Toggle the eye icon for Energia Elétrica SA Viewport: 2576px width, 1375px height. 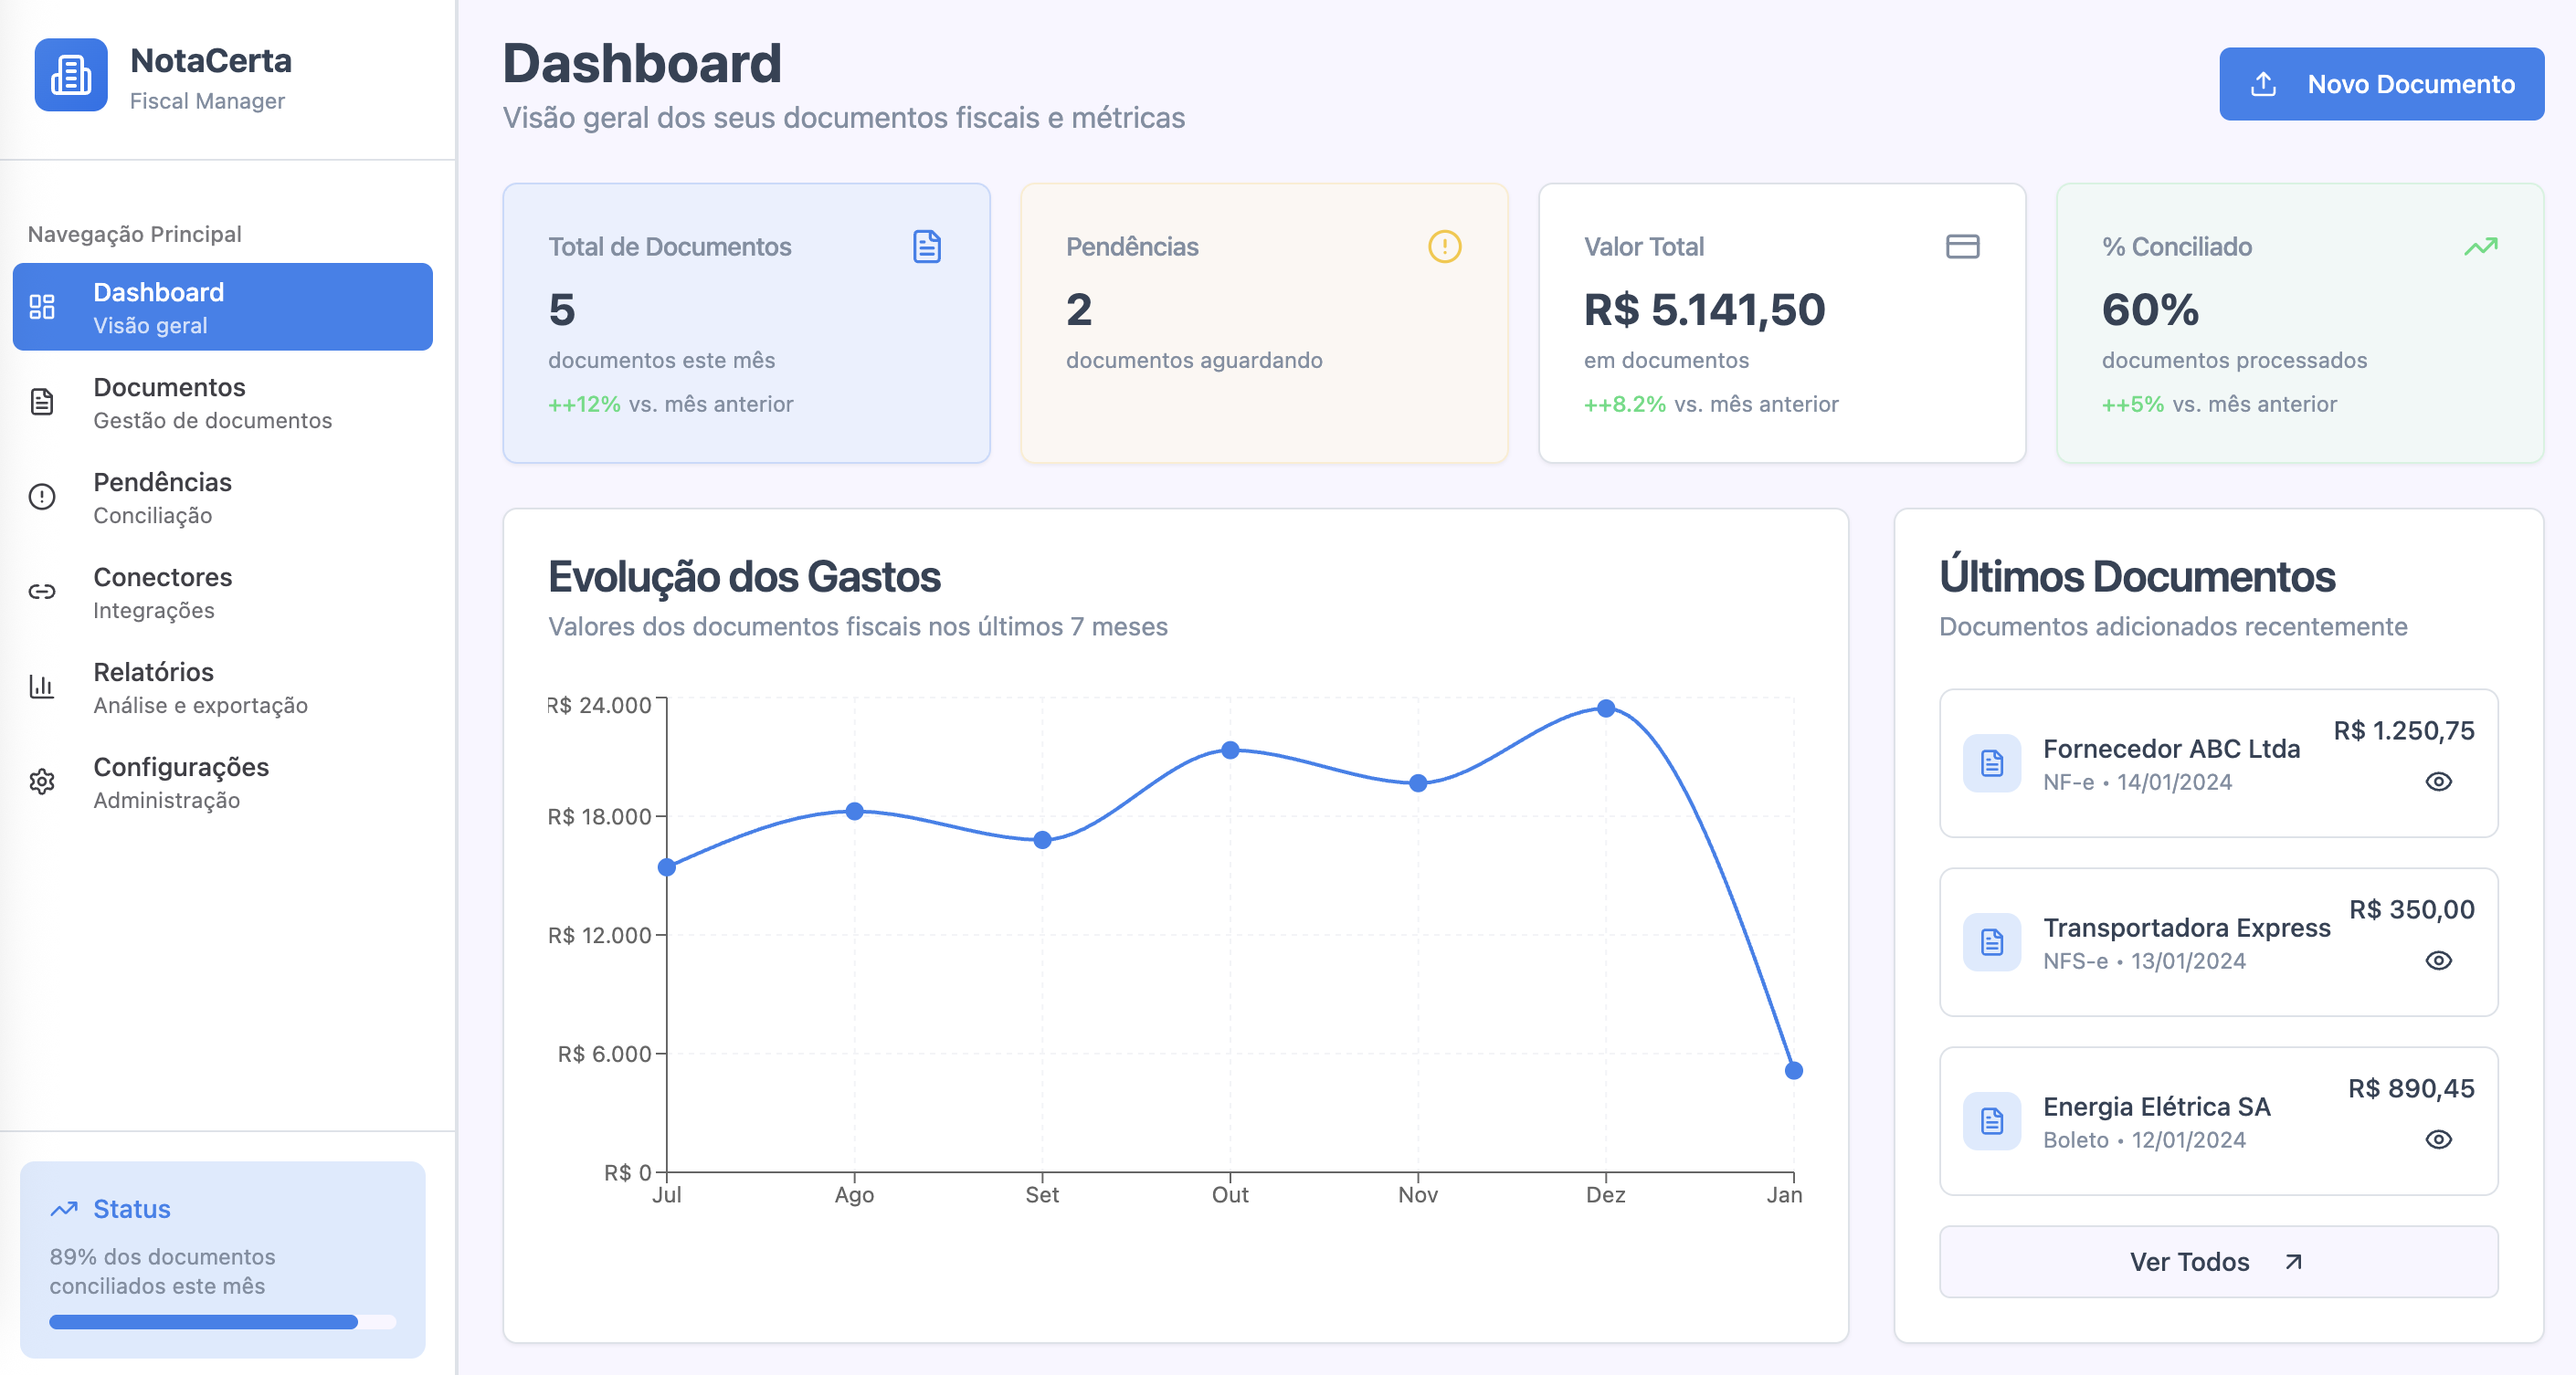2440,1139
